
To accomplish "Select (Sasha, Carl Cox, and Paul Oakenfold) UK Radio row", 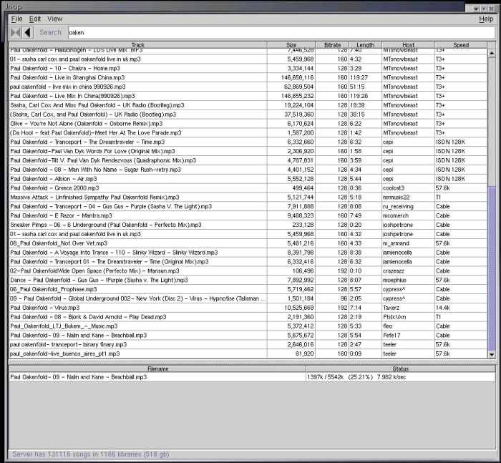I will pos(248,114).
